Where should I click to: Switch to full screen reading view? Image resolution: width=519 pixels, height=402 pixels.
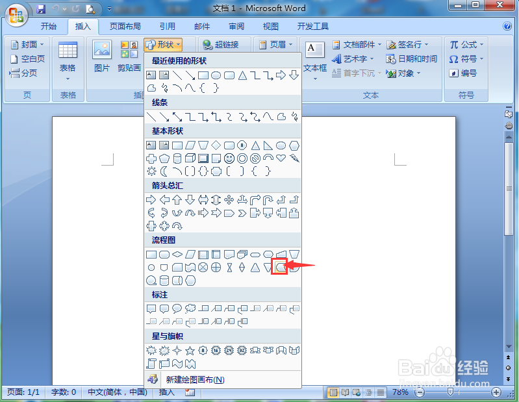pyautogui.click(x=345, y=392)
